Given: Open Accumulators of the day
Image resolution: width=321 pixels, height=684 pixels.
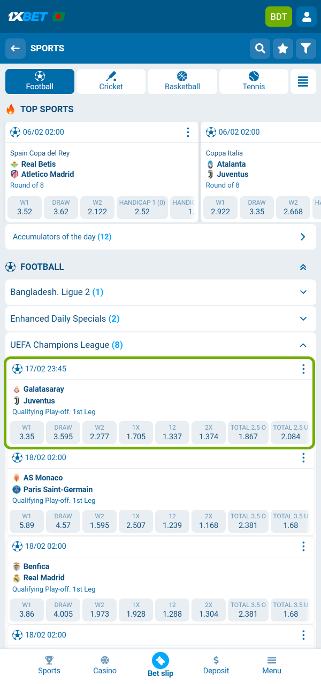Looking at the screenshot, I should (160, 236).
